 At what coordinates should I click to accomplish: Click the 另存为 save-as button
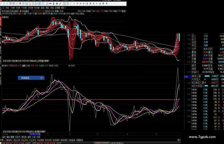pos(18,137)
